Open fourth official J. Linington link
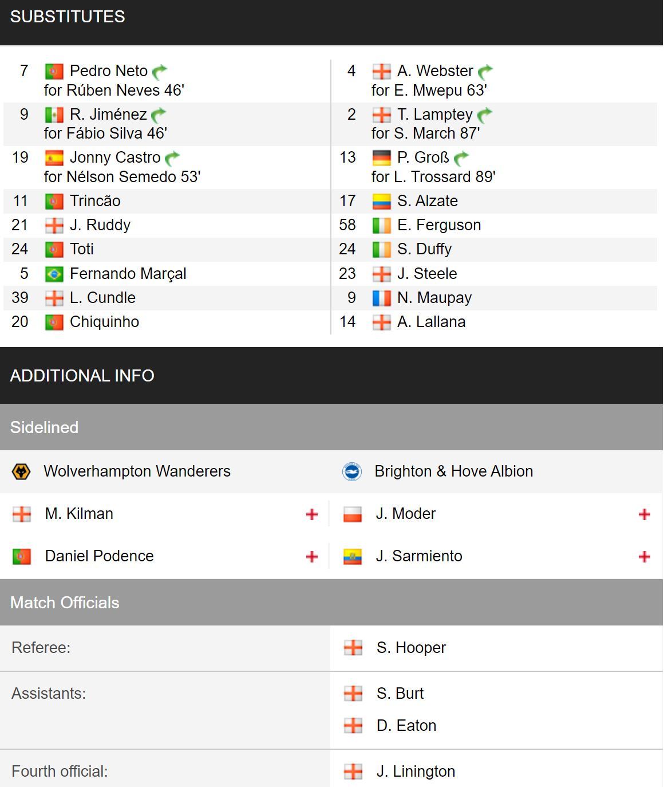 pos(416,772)
